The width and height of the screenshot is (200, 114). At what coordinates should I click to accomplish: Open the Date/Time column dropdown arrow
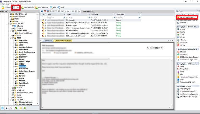click(115, 14)
